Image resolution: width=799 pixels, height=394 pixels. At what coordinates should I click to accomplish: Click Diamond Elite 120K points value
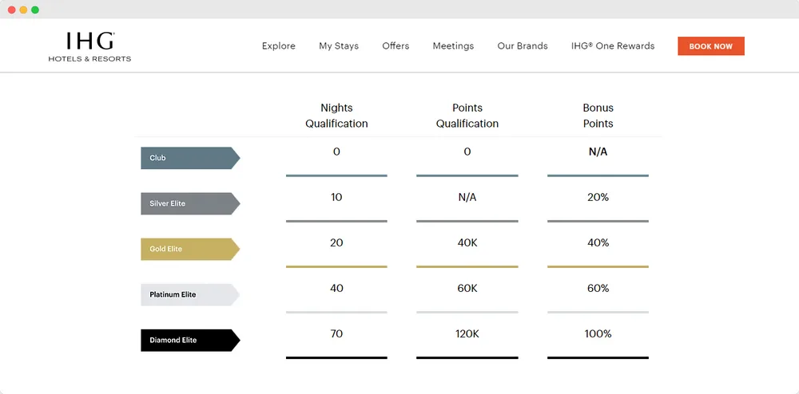pos(467,333)
